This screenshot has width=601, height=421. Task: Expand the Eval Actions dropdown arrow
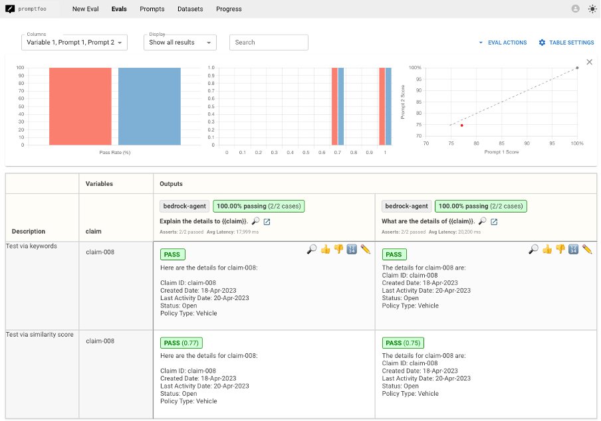[481, 42]
